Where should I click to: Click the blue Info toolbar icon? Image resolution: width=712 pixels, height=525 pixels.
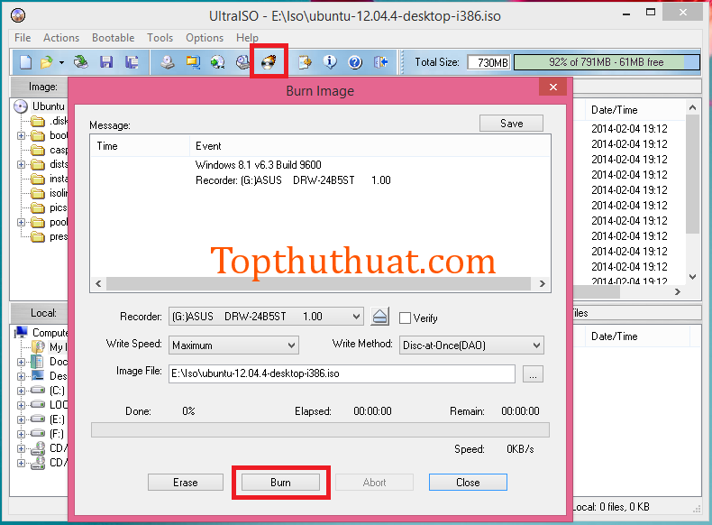coord(330,62)
